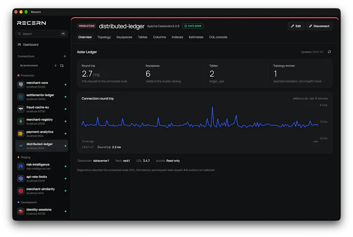Select the identity-sessions connection
The height and width of the screenshot is (237, 353).
pos(41,211)
